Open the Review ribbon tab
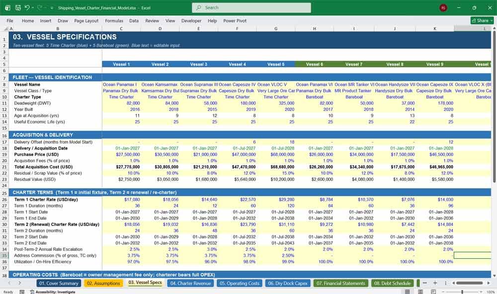The image size is (497, 294). click(x=152, y=20)
